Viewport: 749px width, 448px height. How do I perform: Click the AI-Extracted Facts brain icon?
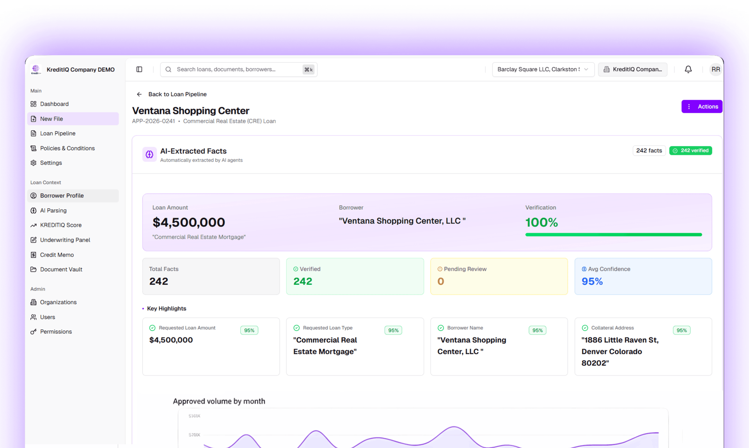tap(149, 155)
